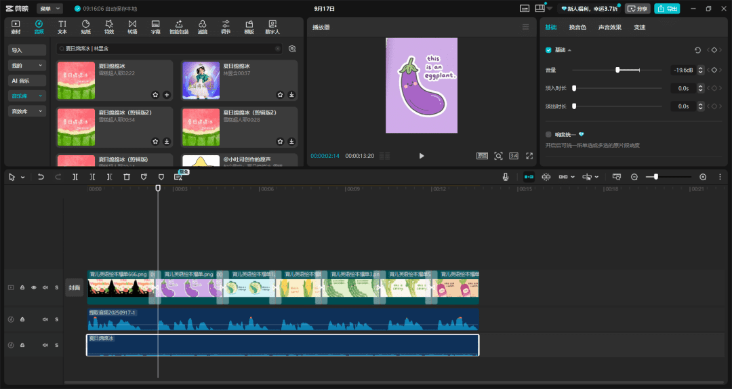Collapse the 基础 section arrow
The width and height of the screenshot is (732, 389).
click(569, 50)
